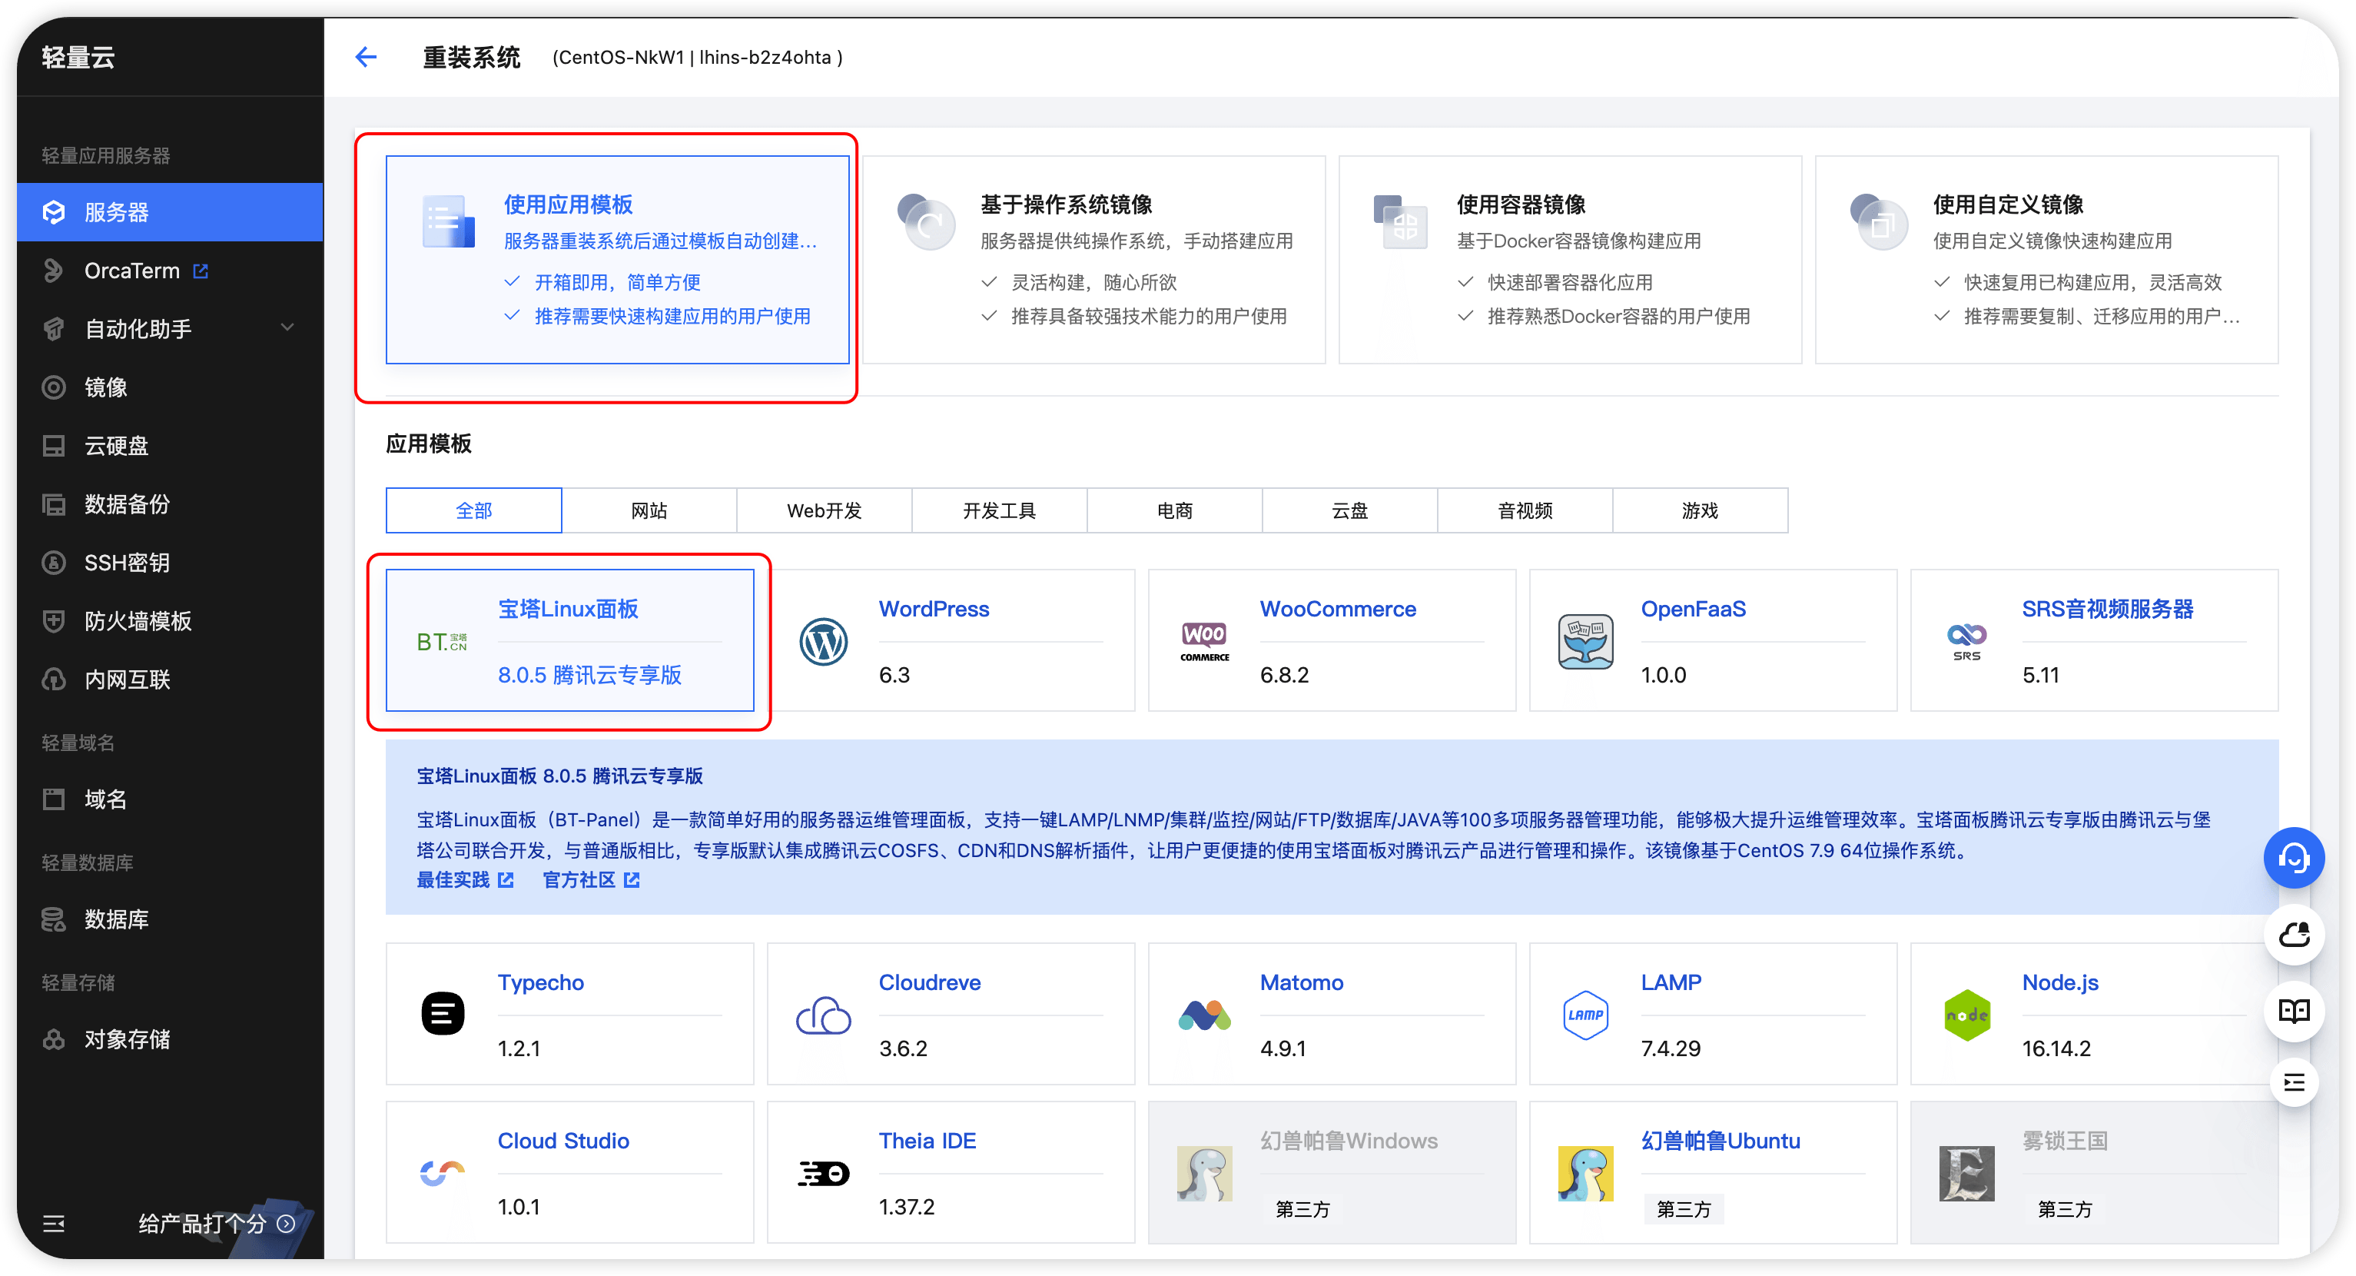The width and height of the screenshot is (2356, 1276).
Task: Click the WordPress logo icon
Action: 823,641
